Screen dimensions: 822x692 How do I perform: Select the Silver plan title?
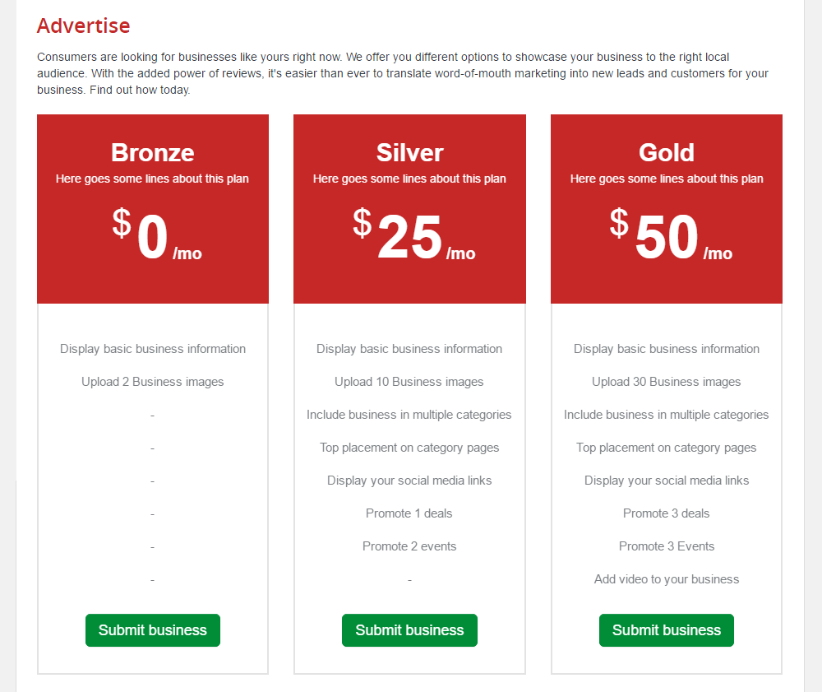click(x=409, y=152)
